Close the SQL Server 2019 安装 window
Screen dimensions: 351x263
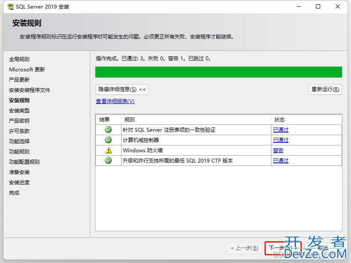[338, 7]
